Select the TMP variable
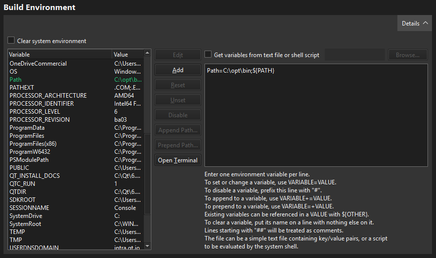The image size is (436, 258). [76, 240]
